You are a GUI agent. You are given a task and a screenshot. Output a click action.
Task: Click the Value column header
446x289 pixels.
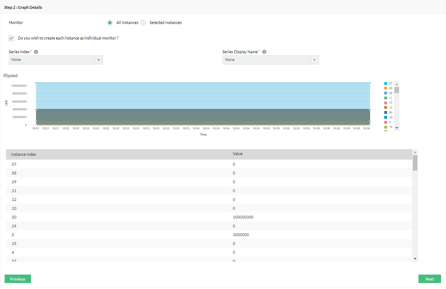(x=237, y=154)
